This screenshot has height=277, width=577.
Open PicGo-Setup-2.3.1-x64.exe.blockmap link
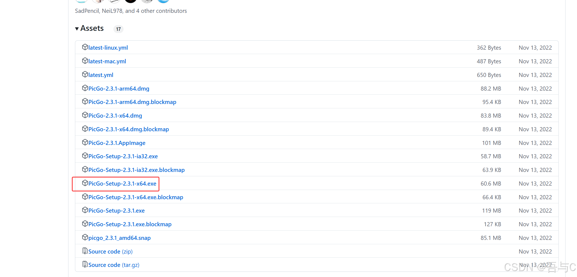pos(136,197)
